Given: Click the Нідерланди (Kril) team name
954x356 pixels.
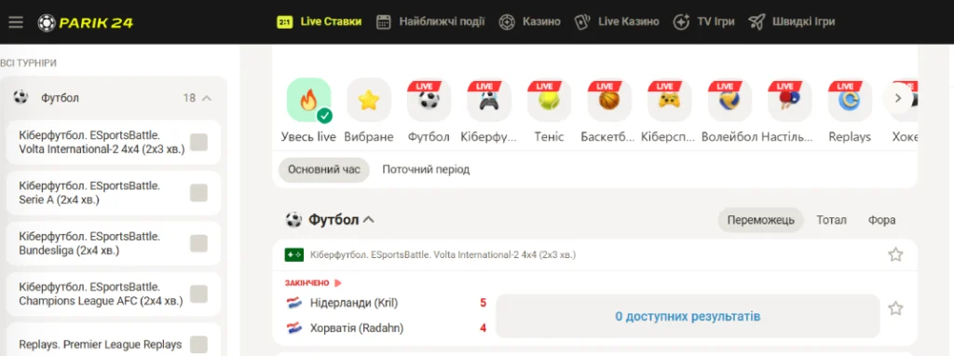Looking at the screenshot, I should pos(354,303).
